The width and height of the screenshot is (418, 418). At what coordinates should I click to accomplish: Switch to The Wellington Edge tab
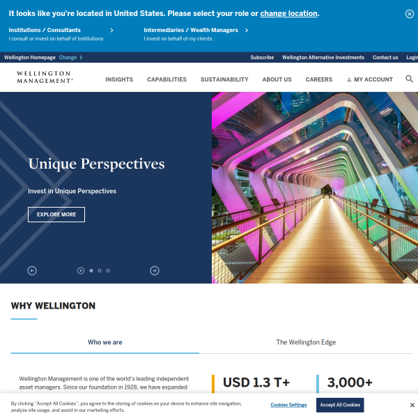tap(306, 342)
